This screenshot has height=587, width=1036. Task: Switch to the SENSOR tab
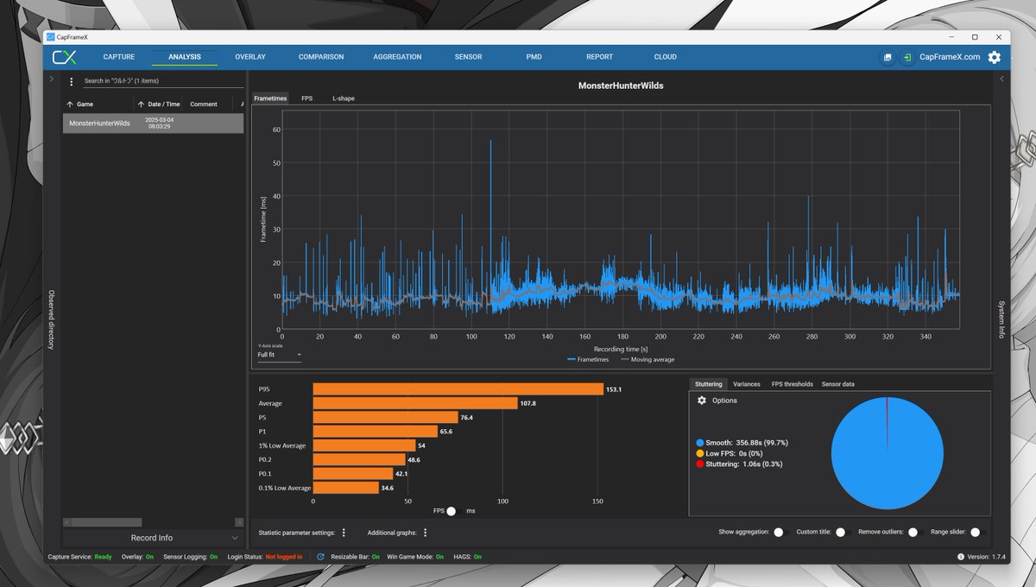click(x=468, y=57)
